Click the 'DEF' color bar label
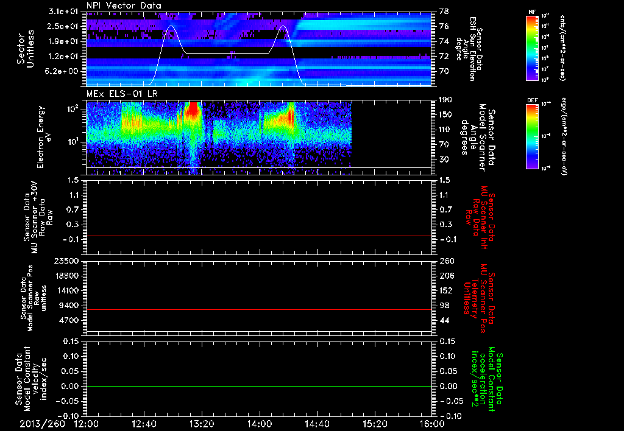 tap(532, 100)
